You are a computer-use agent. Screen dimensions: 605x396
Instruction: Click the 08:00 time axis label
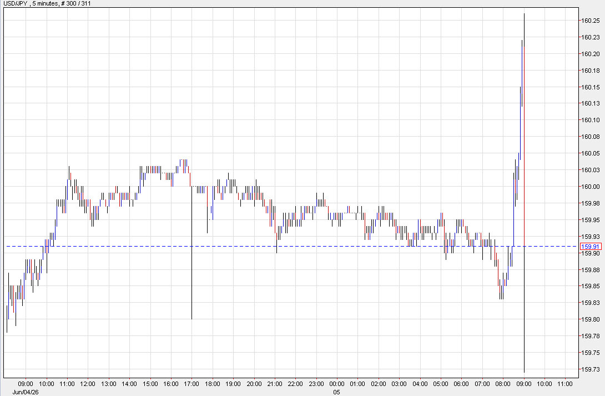[503, 384]
